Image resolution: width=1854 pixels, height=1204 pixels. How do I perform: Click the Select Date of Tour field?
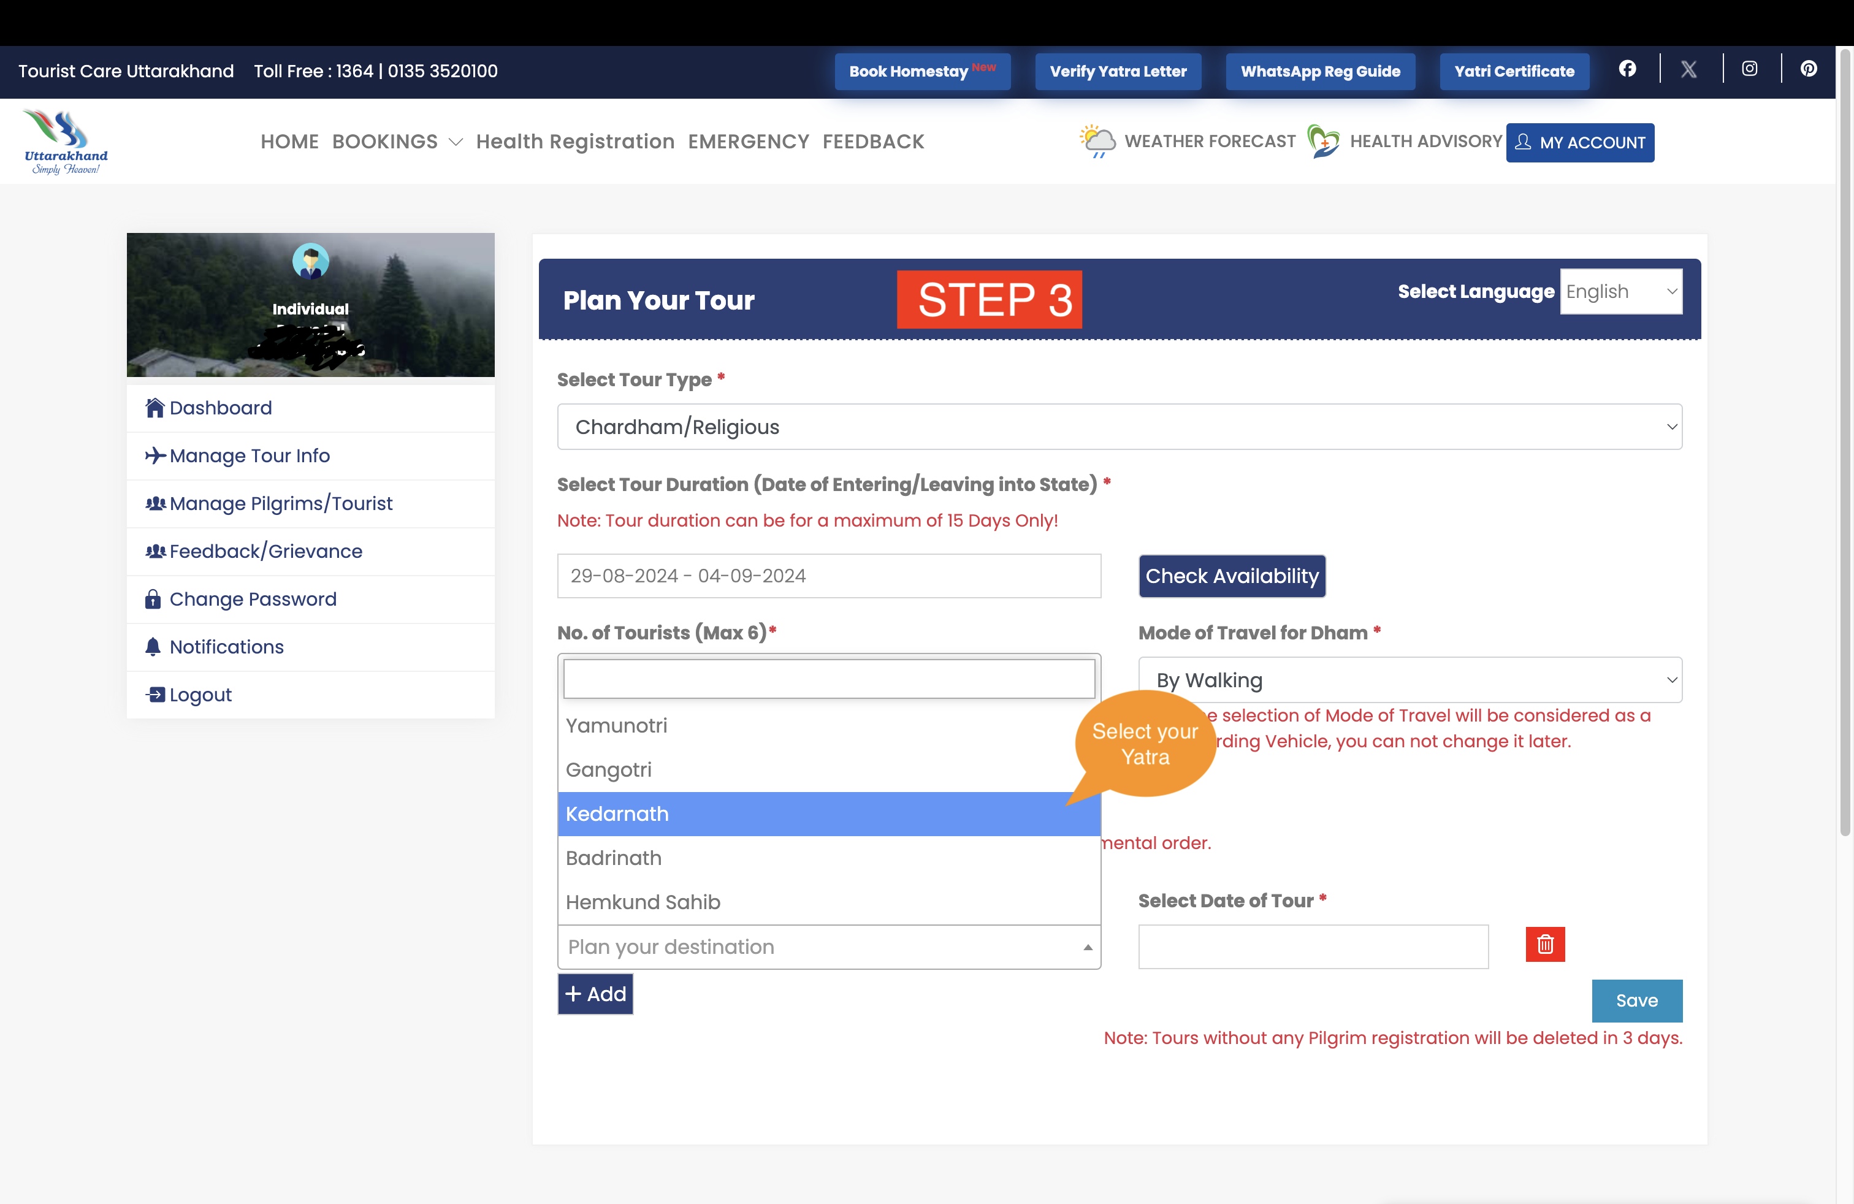(1313, 947)
